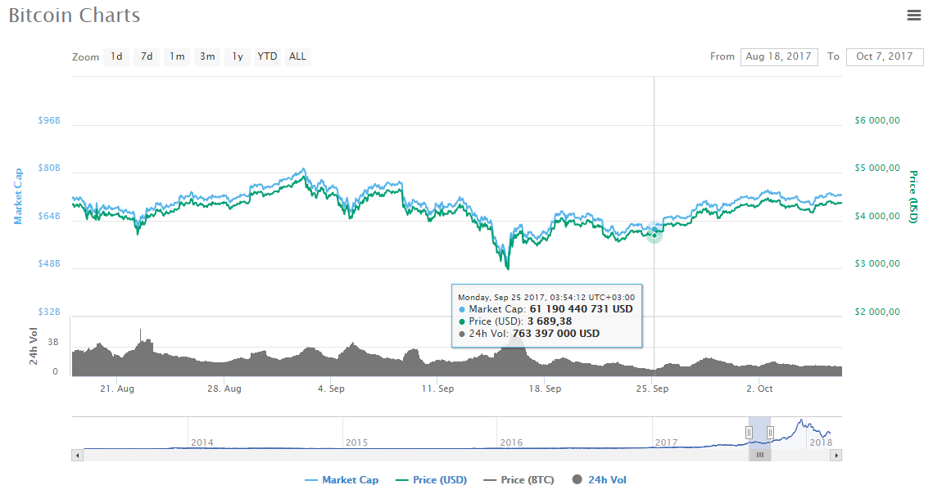Click the 2018 label in navigator

pyautogui.click(x=821, y=442)
